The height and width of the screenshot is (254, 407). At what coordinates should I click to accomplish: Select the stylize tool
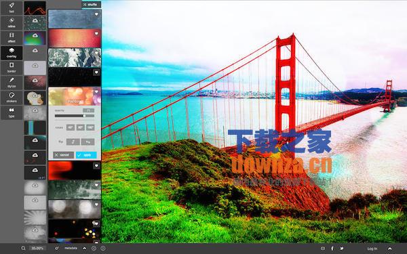pos(12,83)
